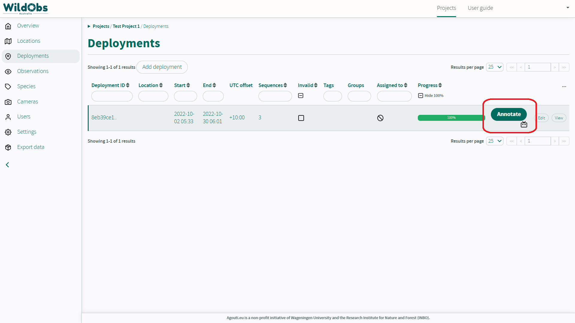Collapse the sidebar with left chevron
This screenshot has width=575, height=323.
[7, 165]
